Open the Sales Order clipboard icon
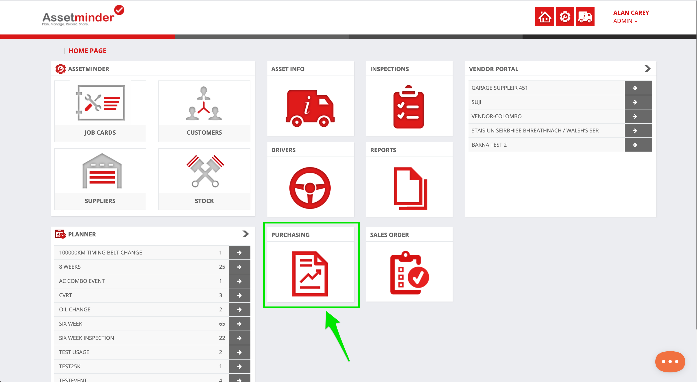 point(409,273)
